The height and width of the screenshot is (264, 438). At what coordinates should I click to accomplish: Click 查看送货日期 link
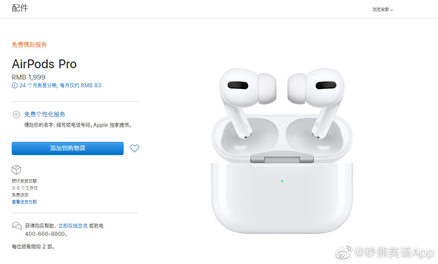pos(24,202)
